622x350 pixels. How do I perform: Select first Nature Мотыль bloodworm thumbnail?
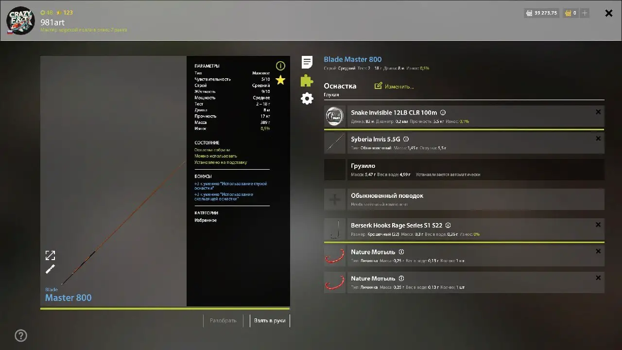click(x=335, y=256)
